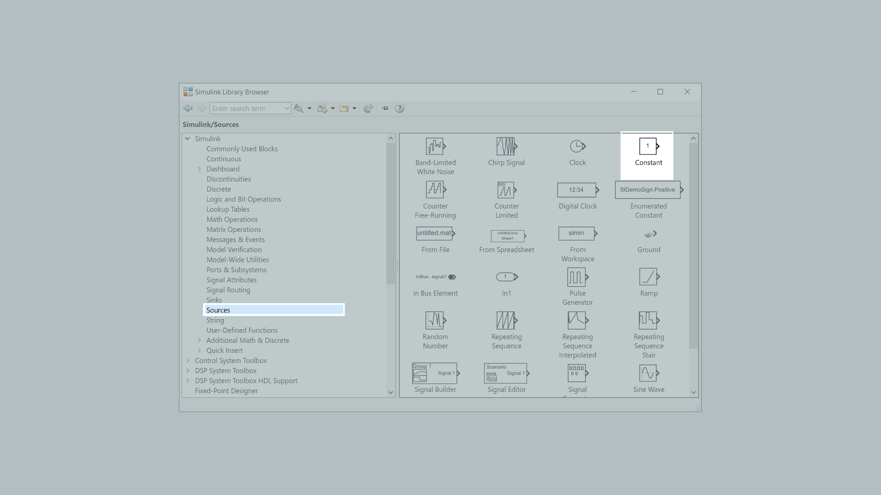Screen dimensions: 881x495
Task: Collapse the Simulink tree node
Action: coord(188,138)
